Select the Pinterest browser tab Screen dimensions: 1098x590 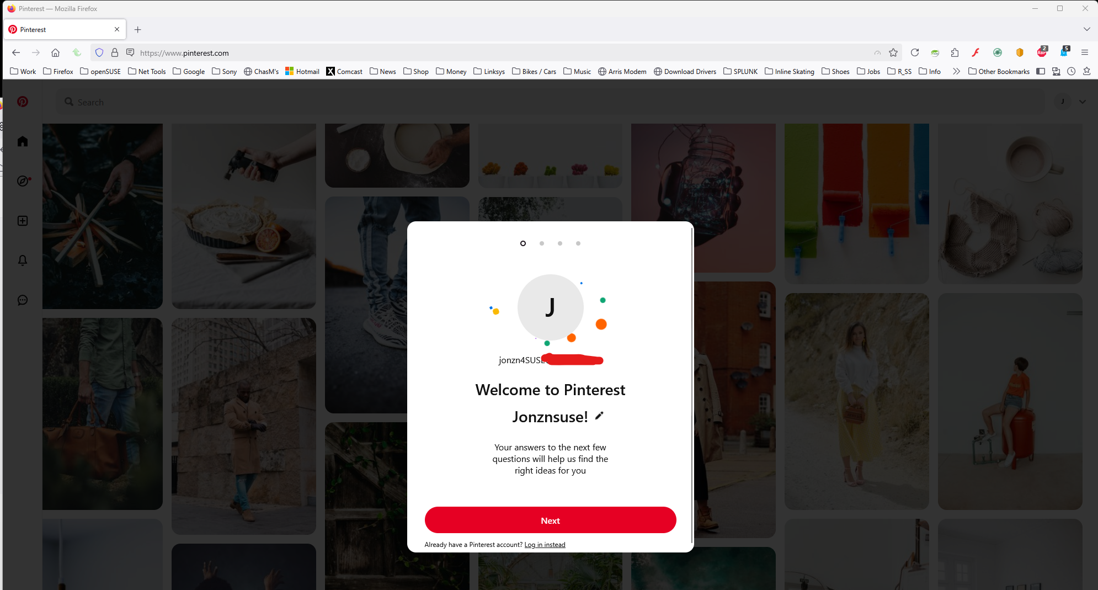[65, 30]
